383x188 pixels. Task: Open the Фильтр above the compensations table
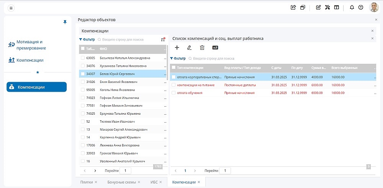pos(178,58)
